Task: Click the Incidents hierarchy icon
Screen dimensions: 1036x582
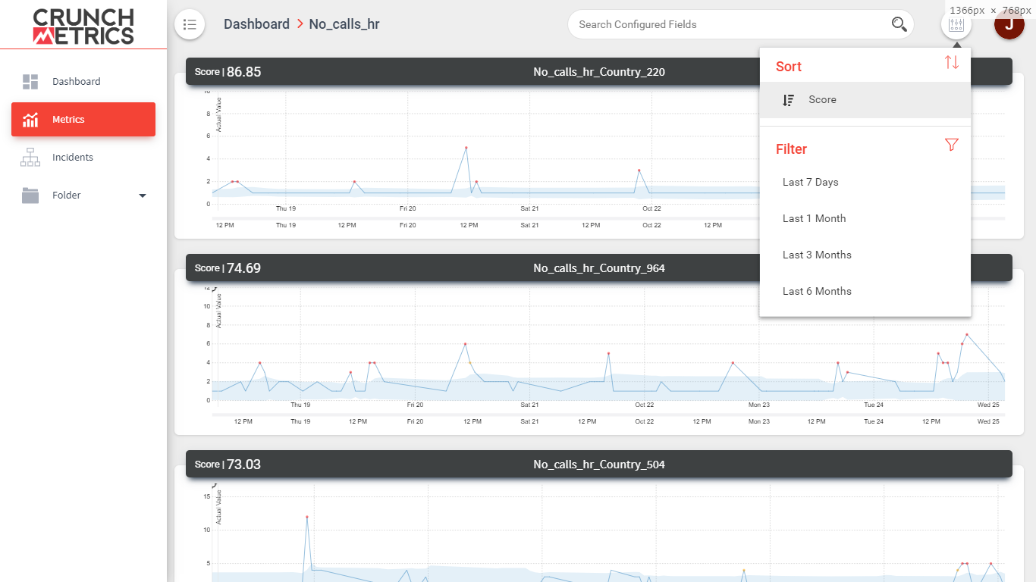Action: pyautogui.click(x=30, y=158)
